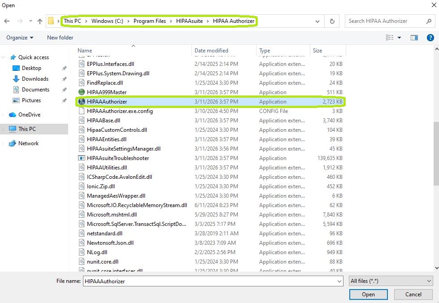Refresh the HIPAA Authorizer folder view
This screenshot has width=439, height=303.
[332, 21]
